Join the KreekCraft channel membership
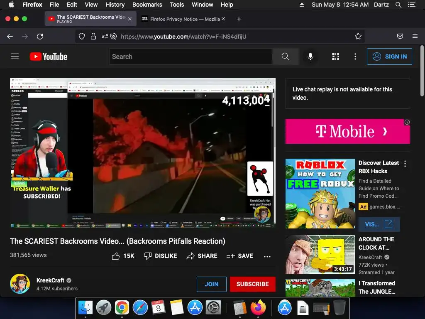 click(x=211, y=284)
